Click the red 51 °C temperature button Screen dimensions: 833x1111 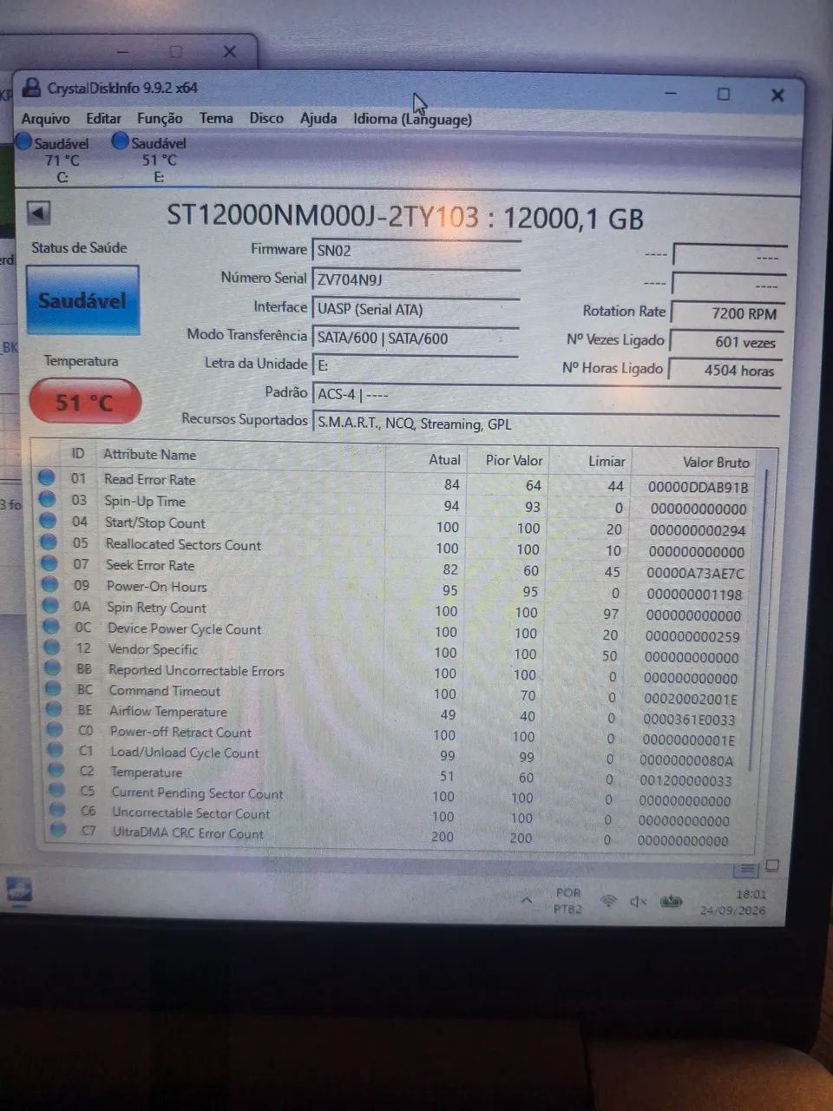[x=84, y=402]
